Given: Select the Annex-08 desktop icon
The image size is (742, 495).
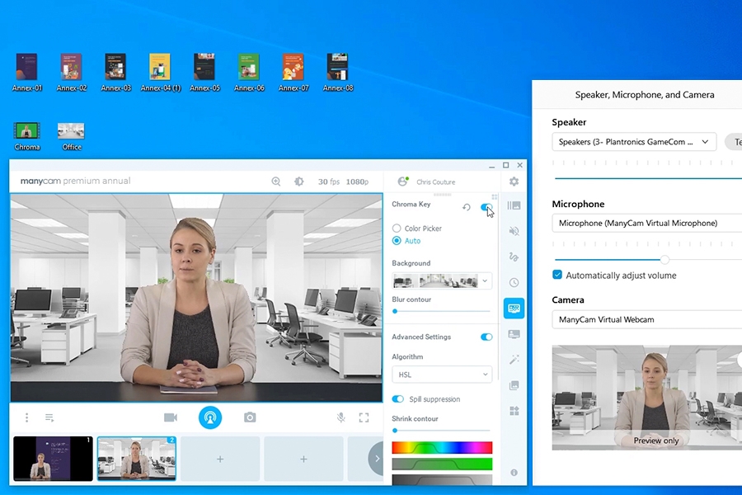Looking at the screenshot, I should (x=338, y=72).
